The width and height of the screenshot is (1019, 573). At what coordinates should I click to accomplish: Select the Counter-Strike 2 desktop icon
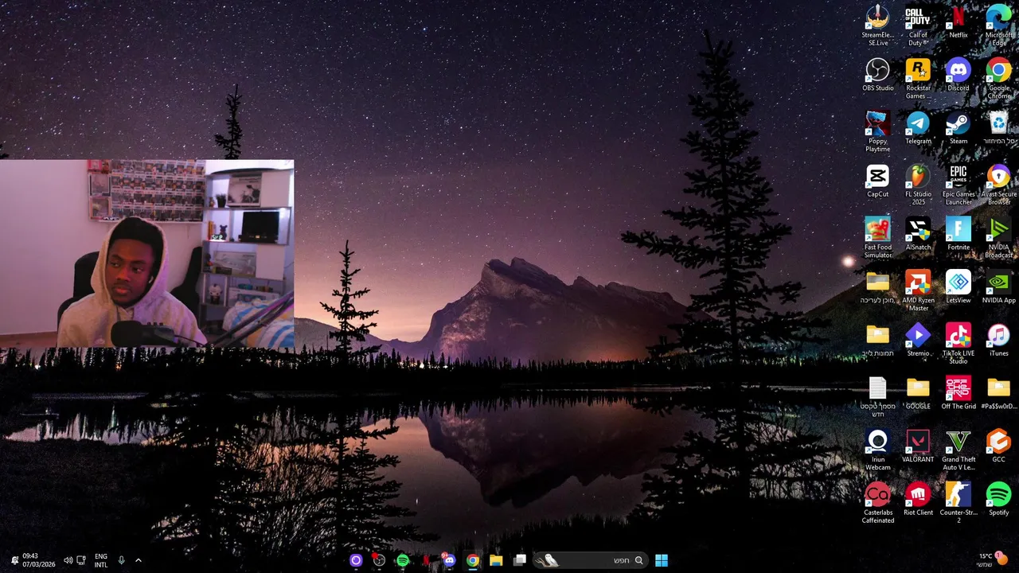[x=958, y=503]
